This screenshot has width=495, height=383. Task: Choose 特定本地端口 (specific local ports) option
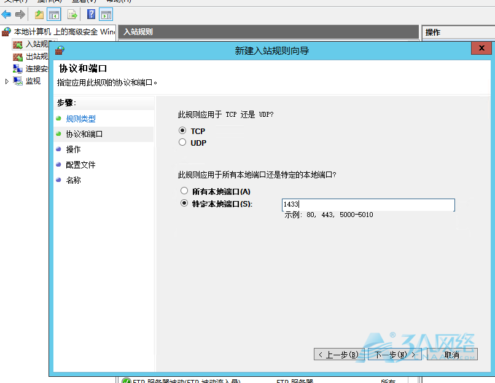coord(184,203)
